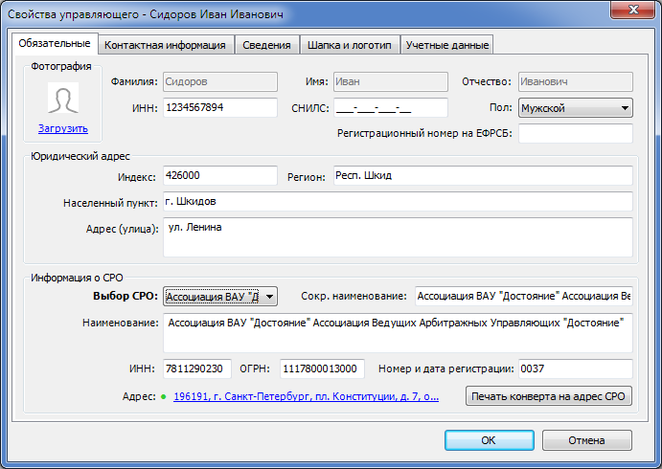Open the Пол gender dropdown
Viewport: 662px width, 469px height.
pyautogui.click(x=575, y=108)
